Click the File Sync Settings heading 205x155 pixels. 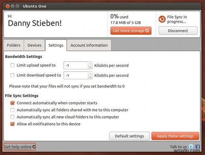pyautogui.click(x=22, y=96)
